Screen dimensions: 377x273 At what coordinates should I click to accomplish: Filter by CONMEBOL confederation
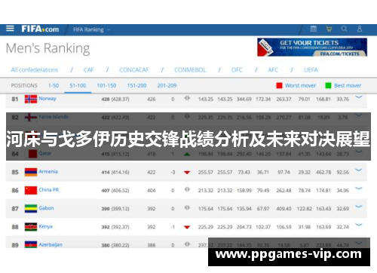point(190,70)
